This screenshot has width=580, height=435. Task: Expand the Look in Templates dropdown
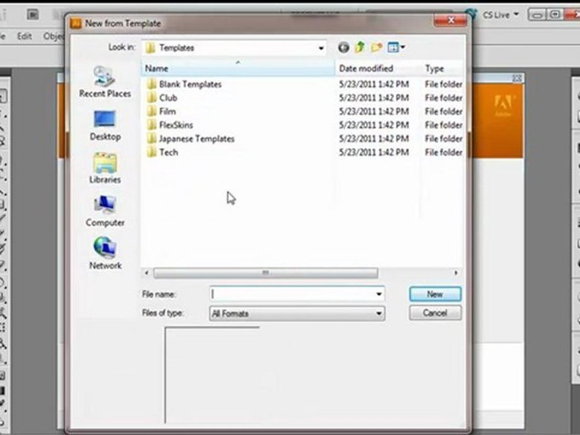pyautogui.click(x=321, y=48)
